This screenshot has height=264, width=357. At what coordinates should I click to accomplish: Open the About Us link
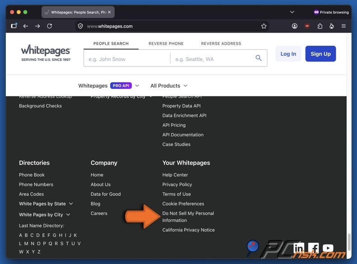point(100,184)
